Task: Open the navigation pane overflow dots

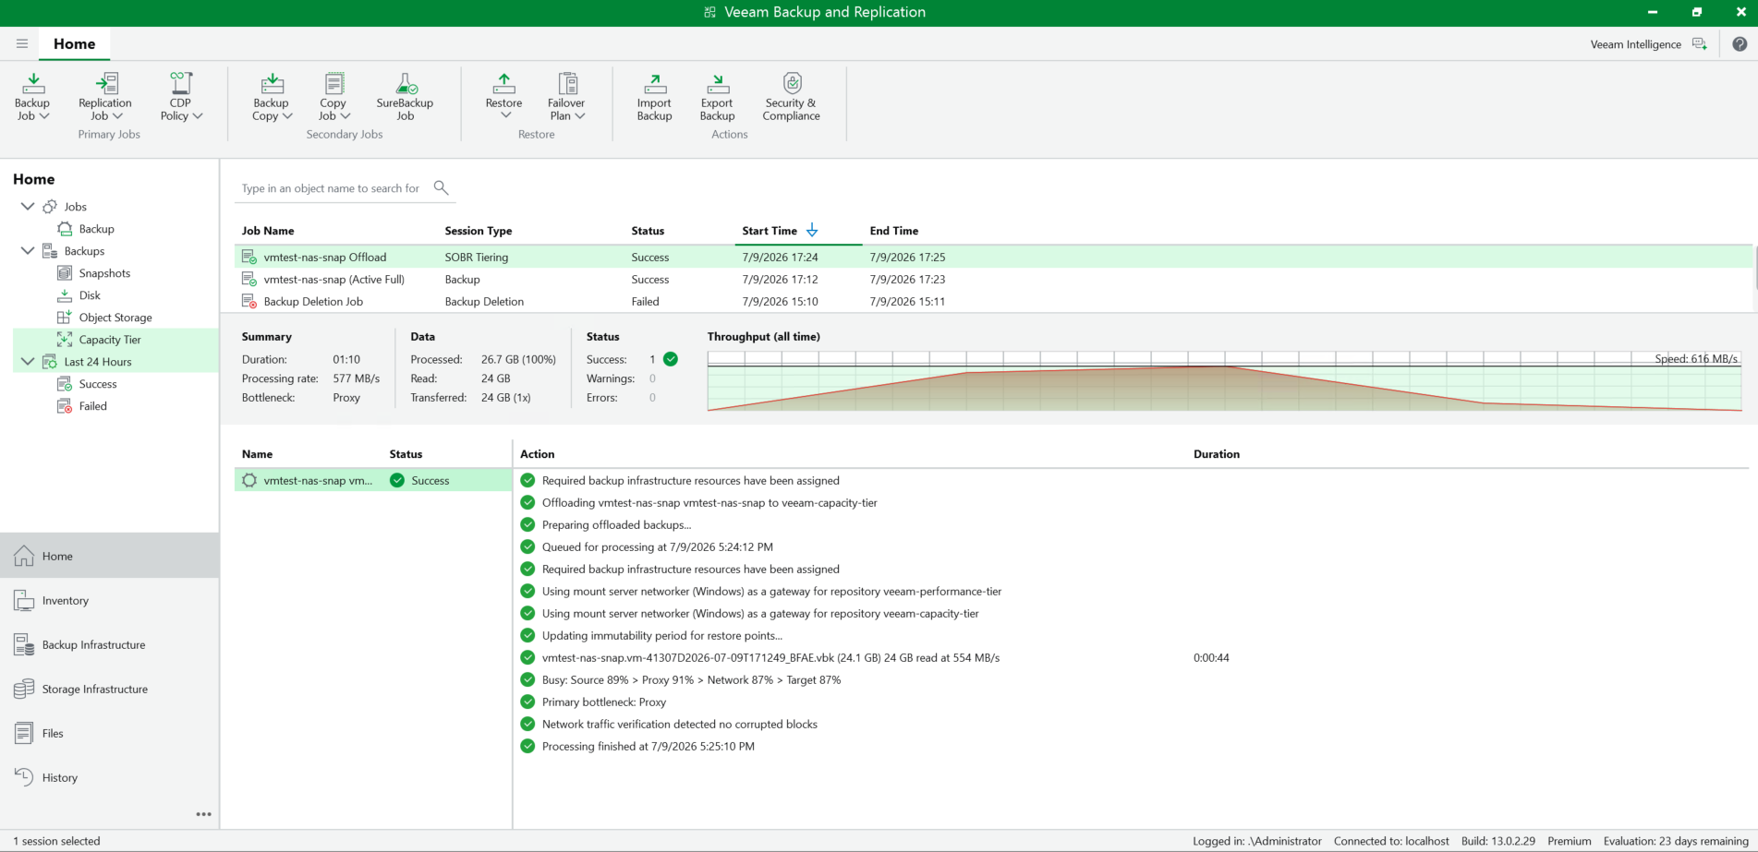Action: pyautogui.click(x=203, y=814)
